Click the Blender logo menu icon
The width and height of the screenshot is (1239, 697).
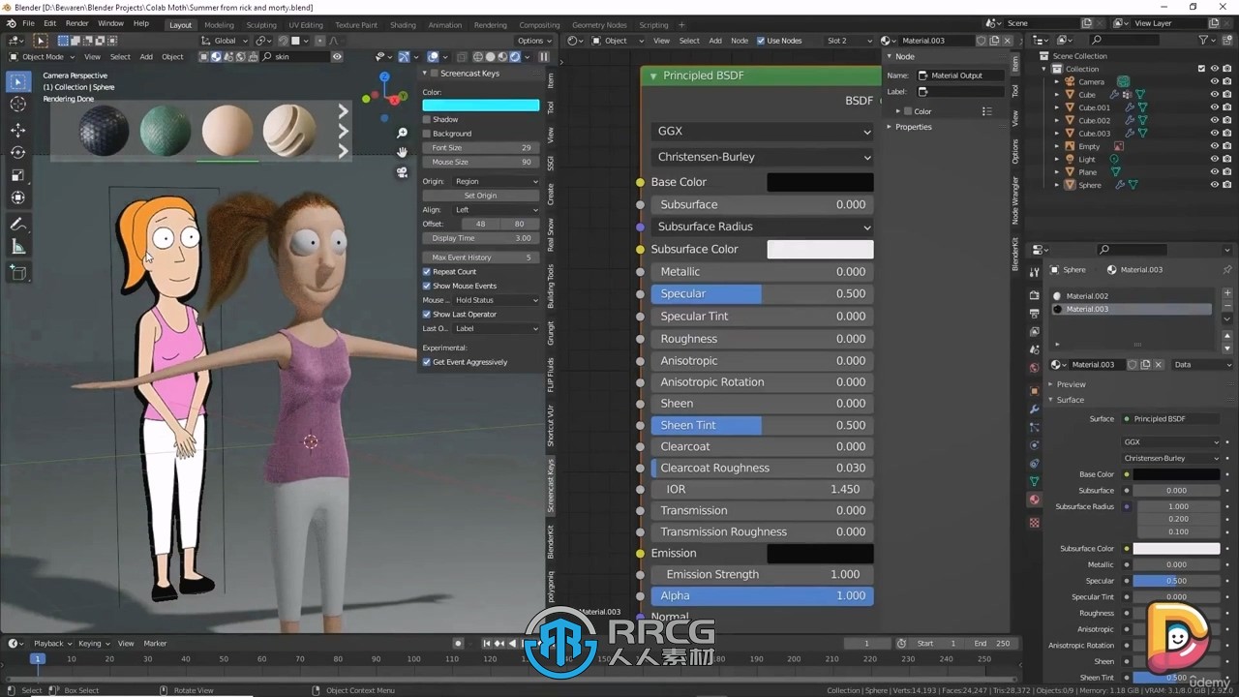[11, 23]
